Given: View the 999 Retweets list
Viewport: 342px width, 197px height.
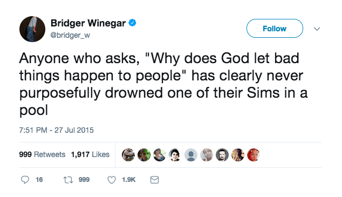Looking at the screenshot, I should tap(42, 154).
